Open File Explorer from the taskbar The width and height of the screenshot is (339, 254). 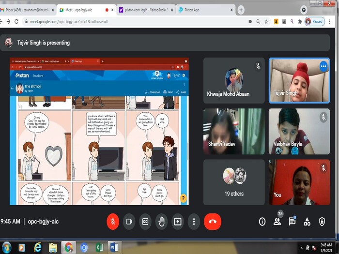point(53,248)
